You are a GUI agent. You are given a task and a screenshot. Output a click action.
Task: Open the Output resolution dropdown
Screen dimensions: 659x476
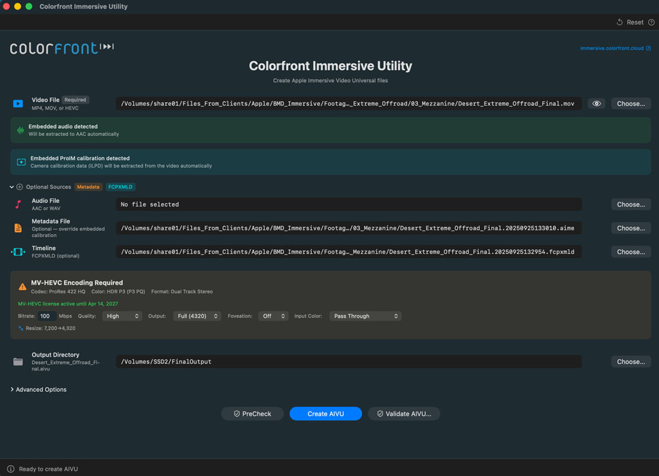tap(197, 316)
